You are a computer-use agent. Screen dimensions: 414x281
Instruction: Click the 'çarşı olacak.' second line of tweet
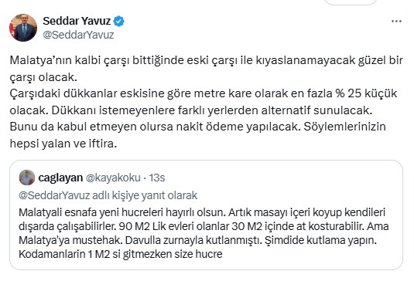click(x=43, y=77)
